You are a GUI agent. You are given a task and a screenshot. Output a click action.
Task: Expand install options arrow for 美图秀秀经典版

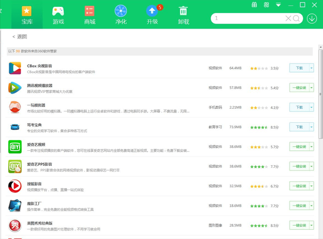tap(312, 226)
